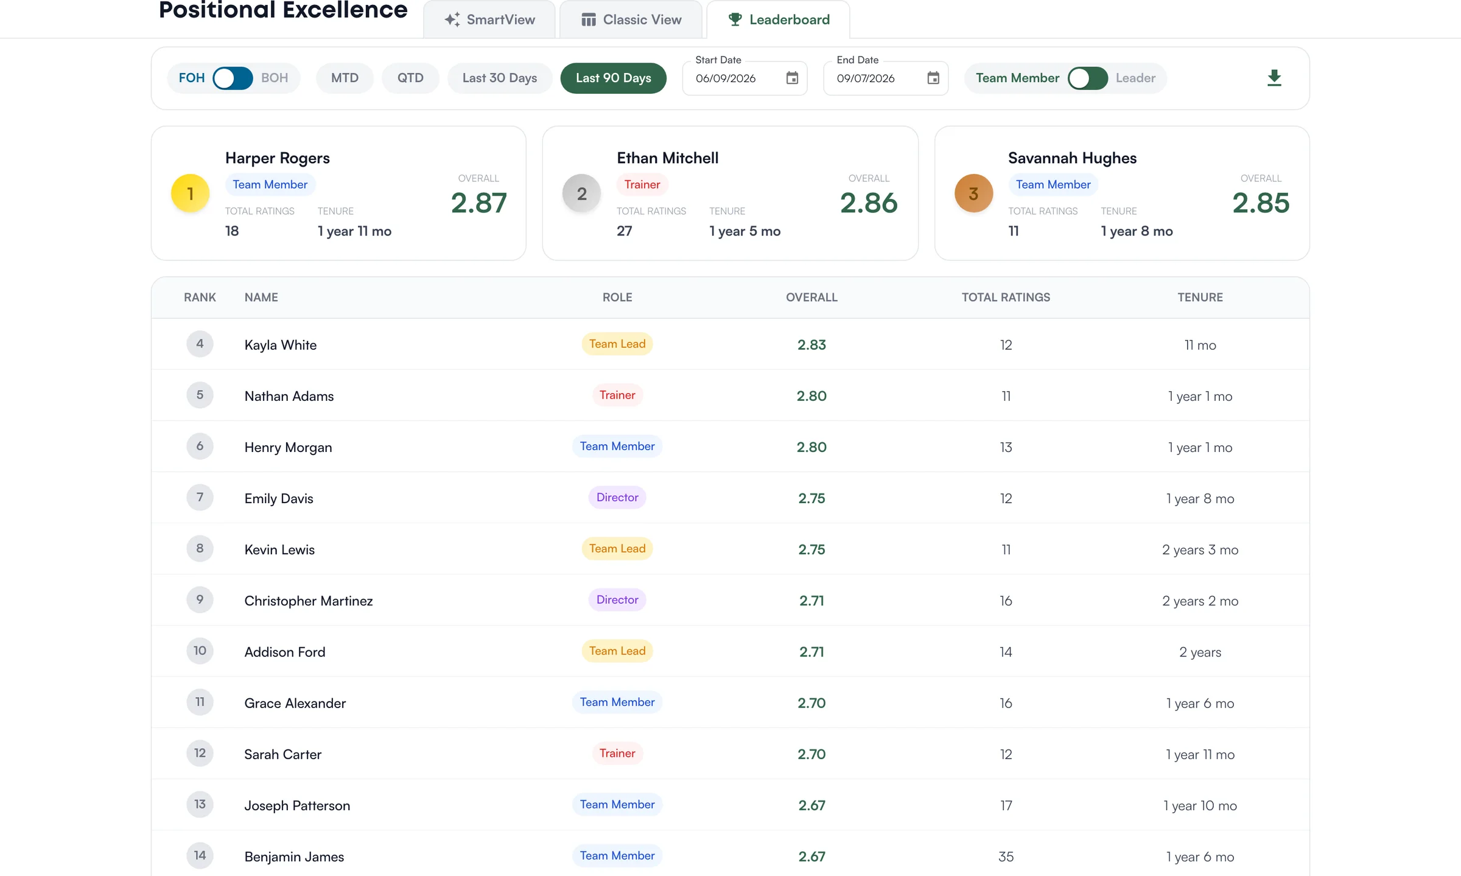This screenshot has width=1461, height=876.
Task: Select the QTD date range
Action: coord(410,78)
